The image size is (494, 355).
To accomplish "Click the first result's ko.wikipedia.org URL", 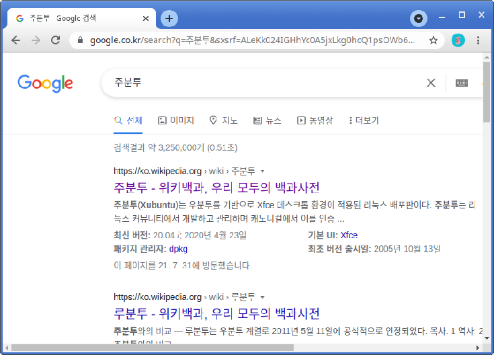I will (157, 171).
